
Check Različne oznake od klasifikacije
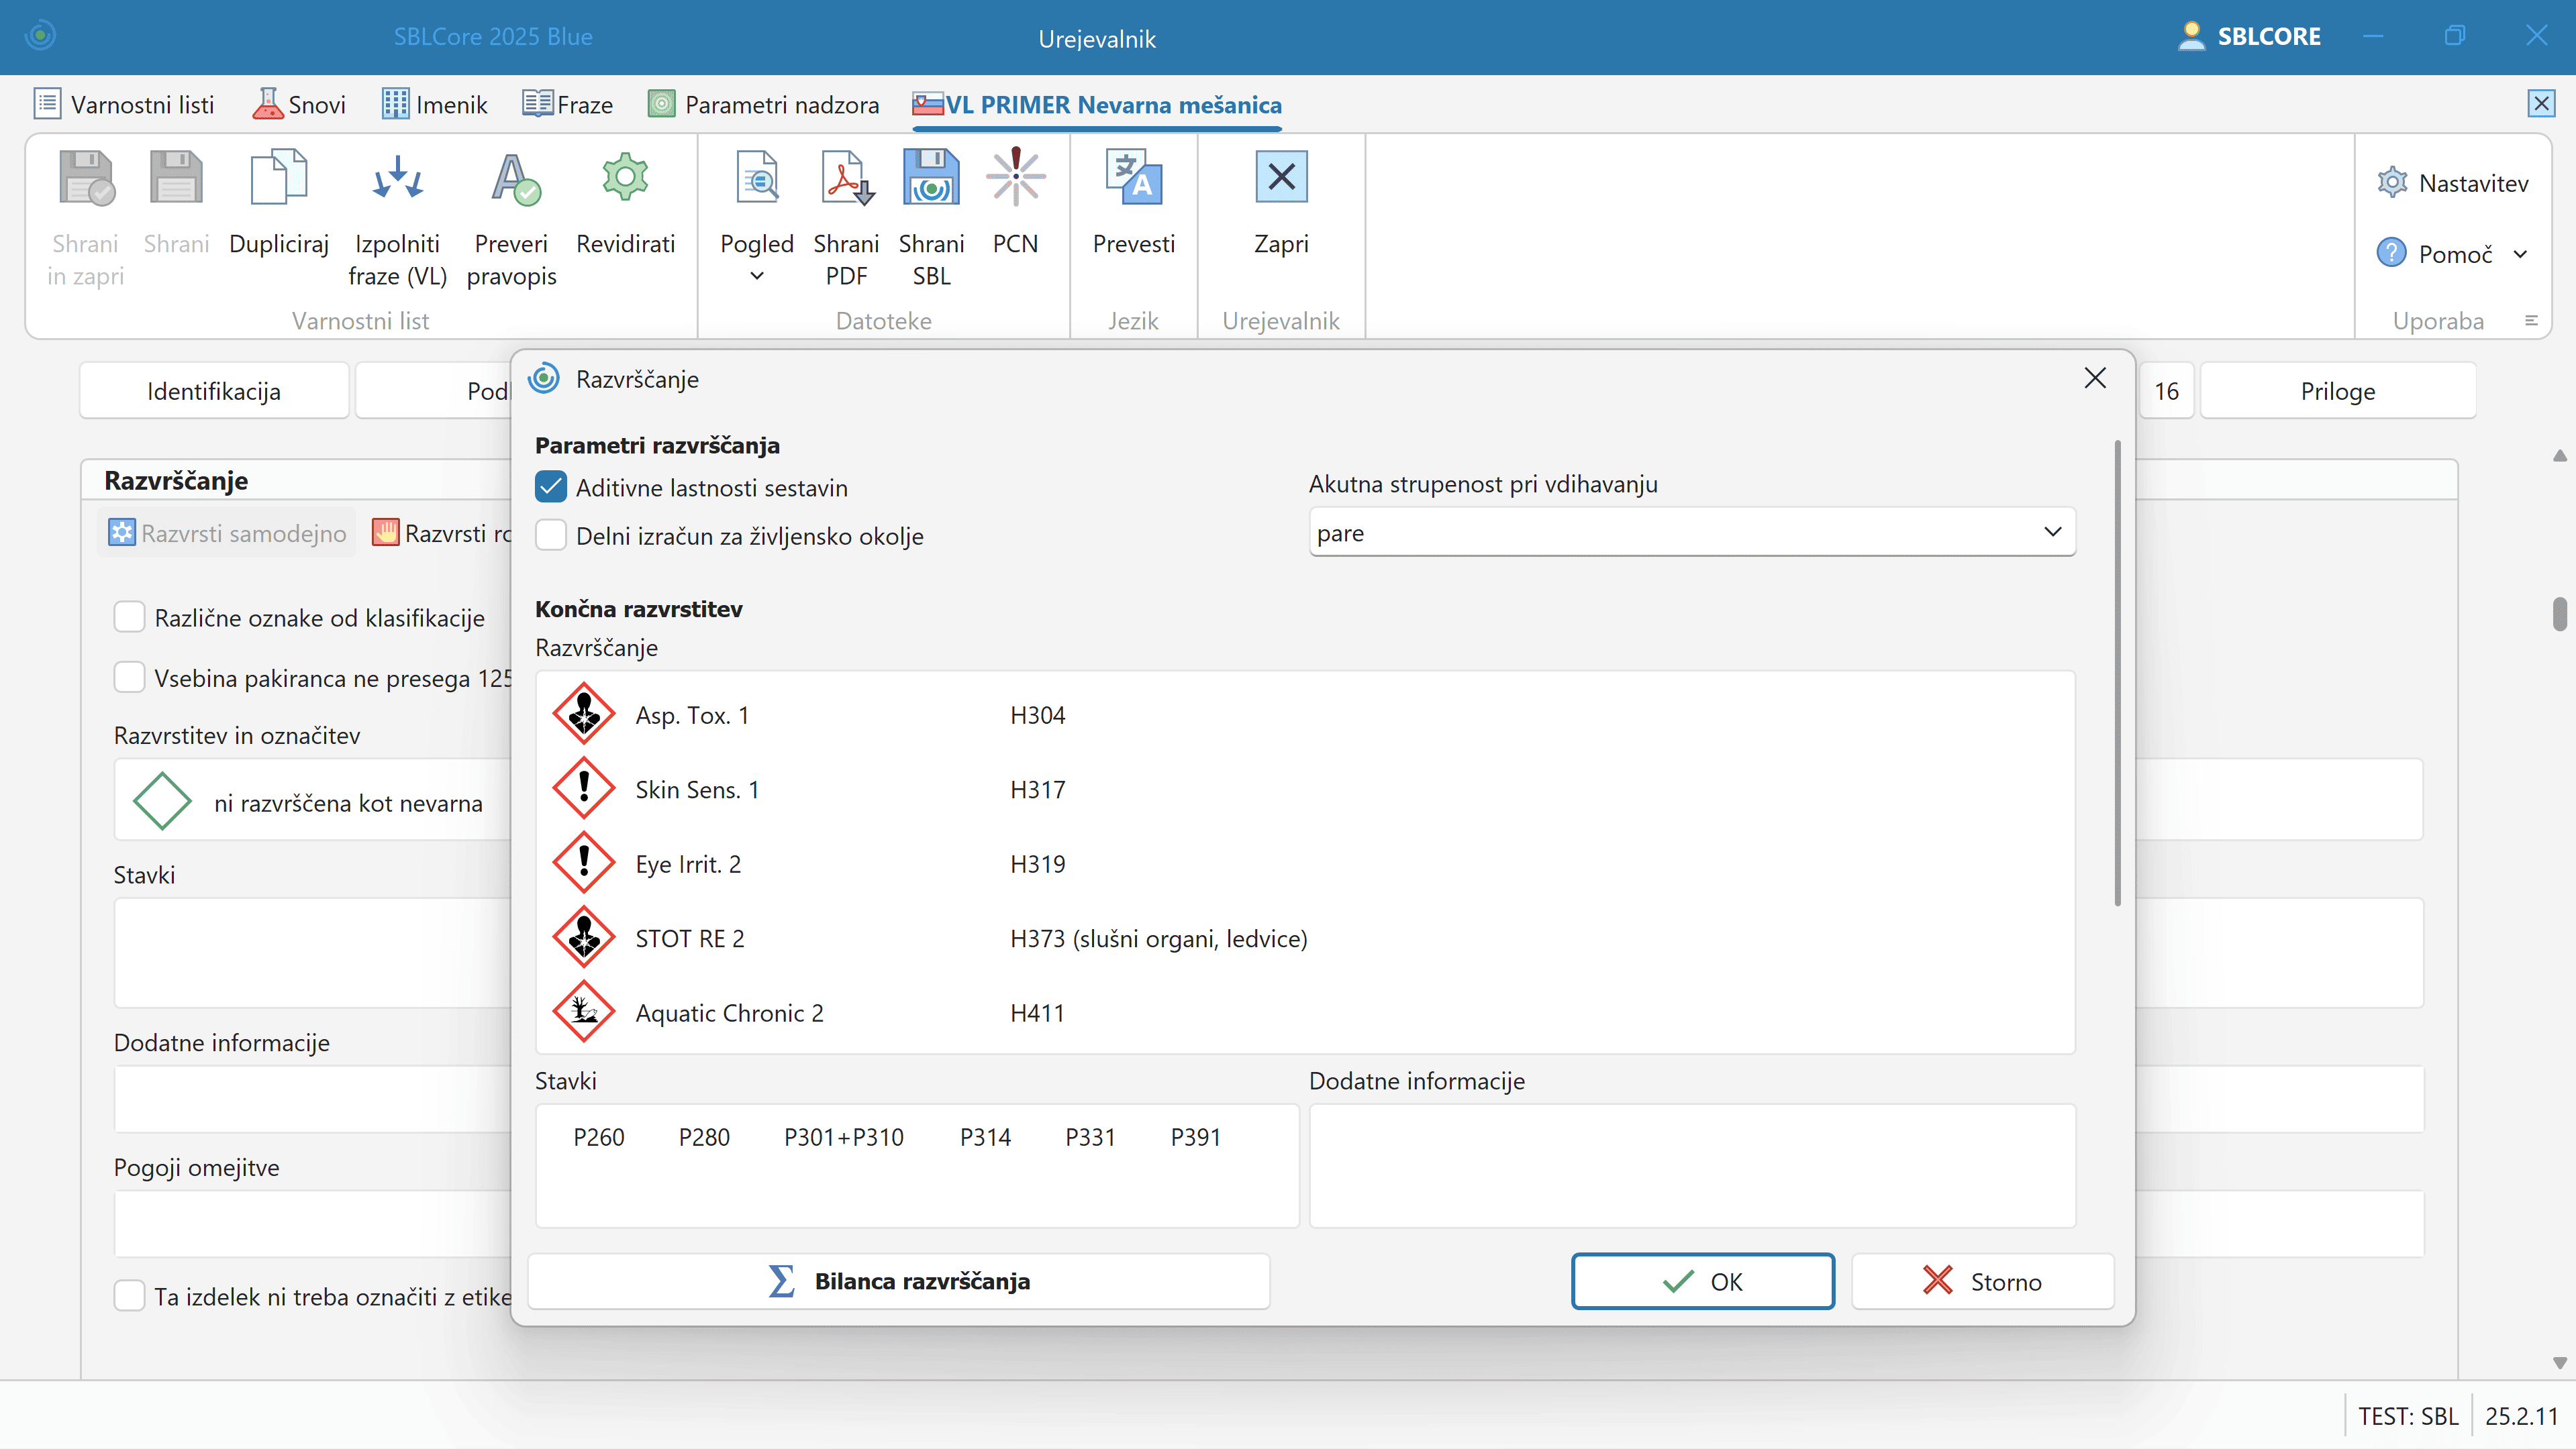tap(130, 618)
